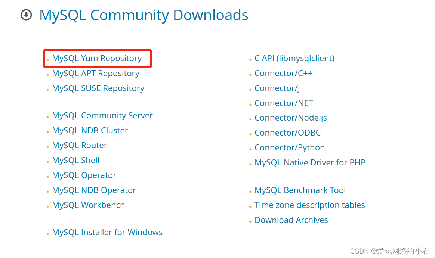Open the MySQL APT Repository link
Viewport: 435px width, 258px height.
coord(96,74)
